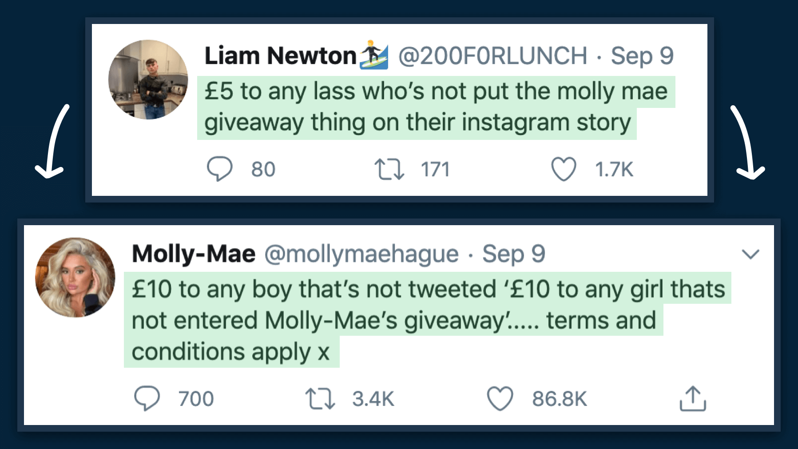The width and height of the screenshot is (798, 449).
Task: Click the surfer emoji beside Liam Newton's name
Action: [x=373, y=55]
